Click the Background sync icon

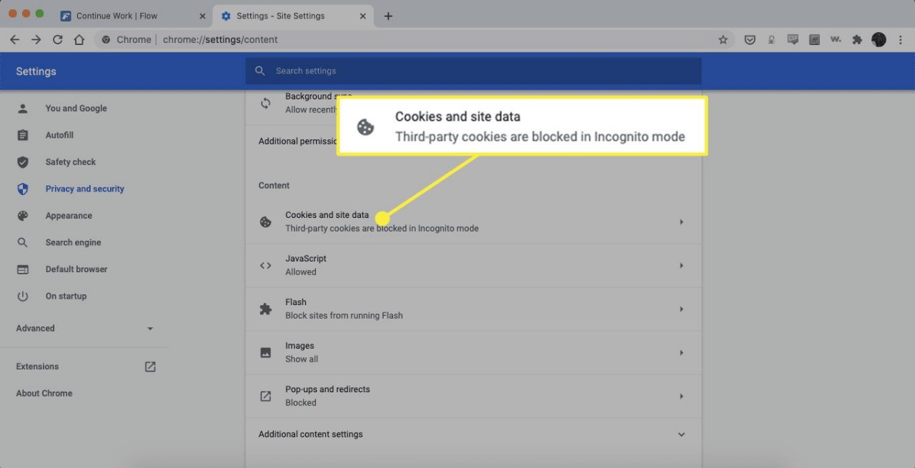(265, 103)
